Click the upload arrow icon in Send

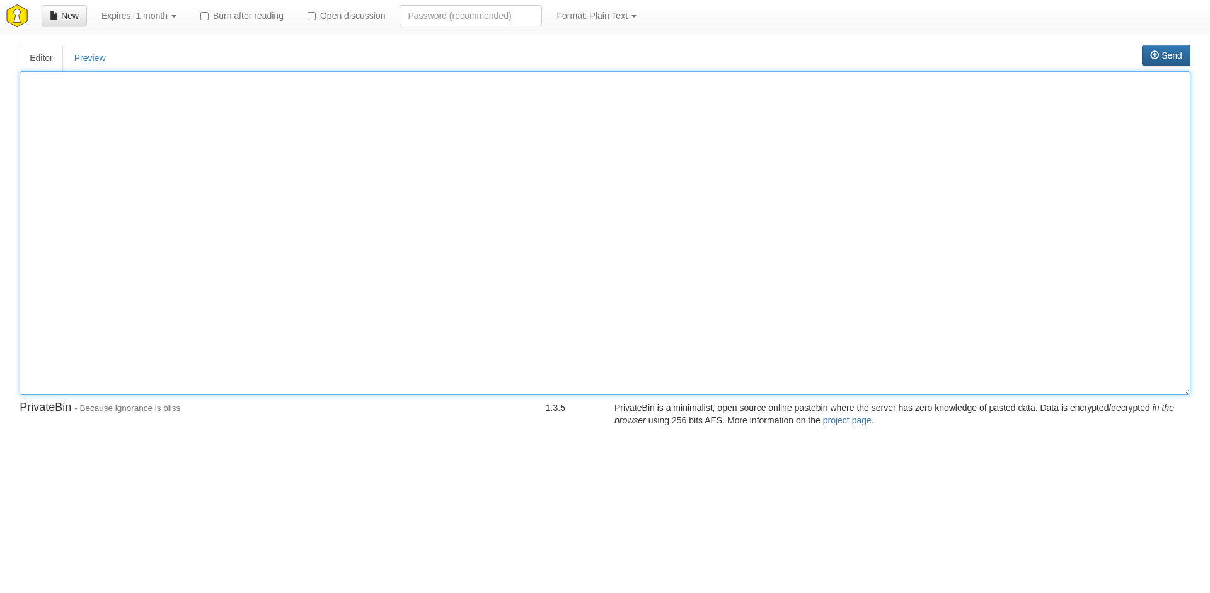(x=1154, y=55)
